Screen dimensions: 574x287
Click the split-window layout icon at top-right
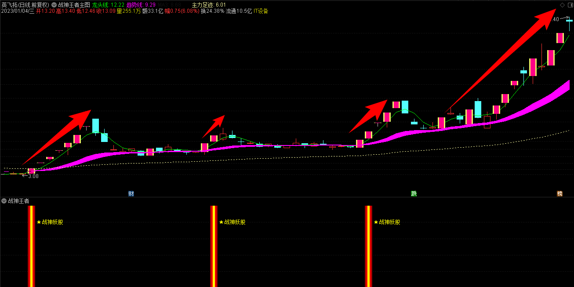(570, 5)
